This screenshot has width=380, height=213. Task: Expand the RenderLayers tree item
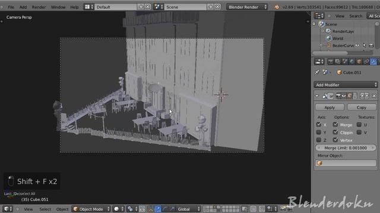pyautogui.click(x=323, y=31)
